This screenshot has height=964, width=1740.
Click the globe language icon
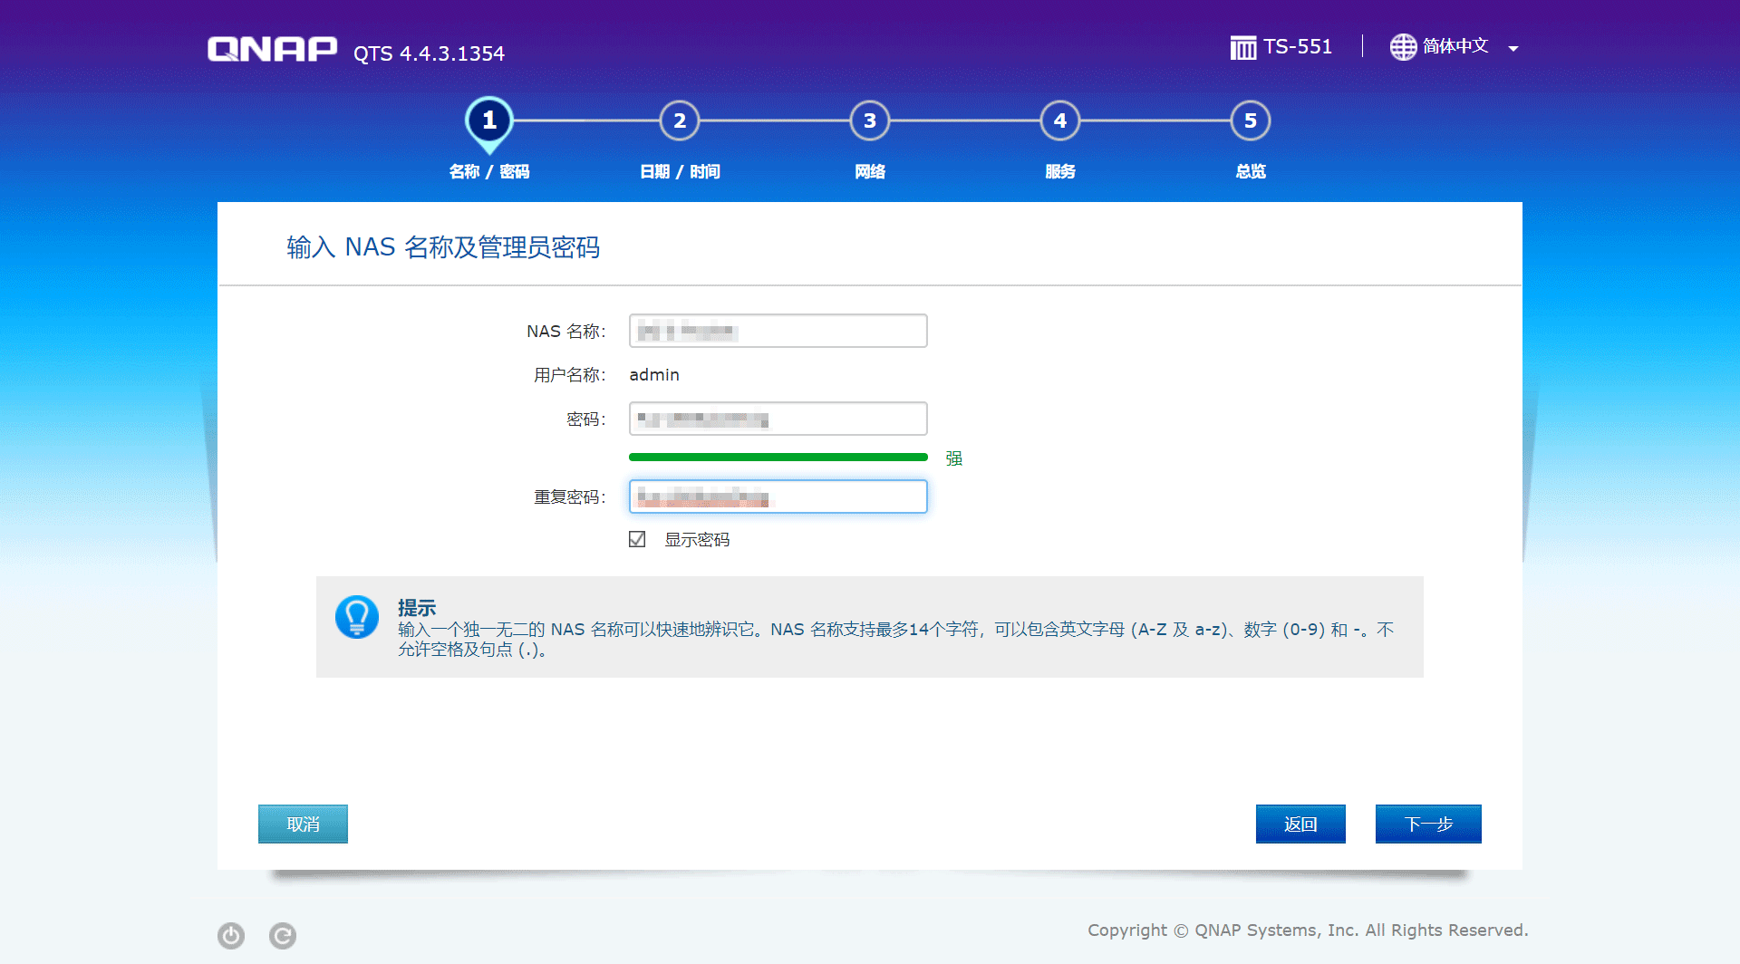tap(1403, 47)
